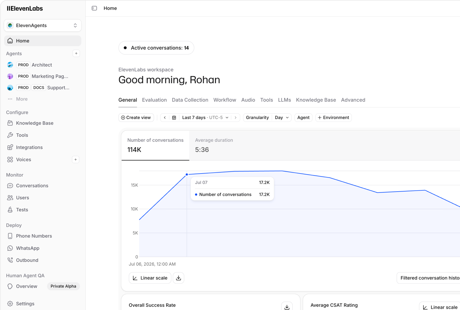Click the Human Agent QA section header

tap(25, 276)
